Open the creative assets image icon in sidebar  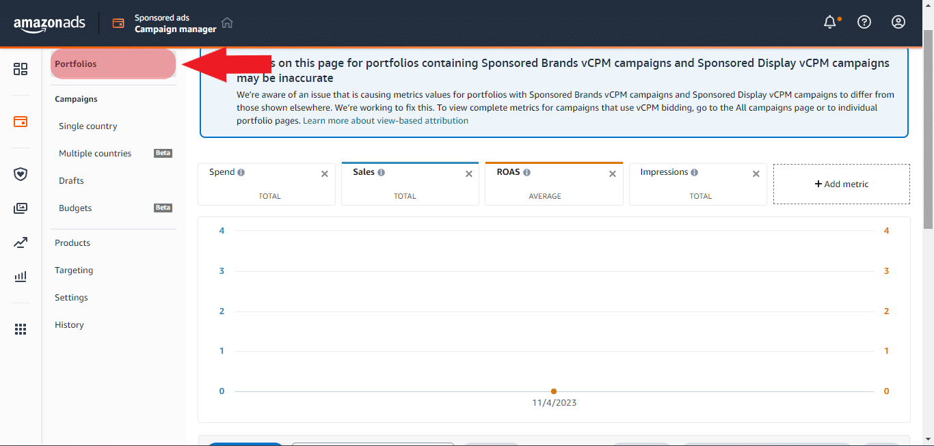[x=21, y=208]
